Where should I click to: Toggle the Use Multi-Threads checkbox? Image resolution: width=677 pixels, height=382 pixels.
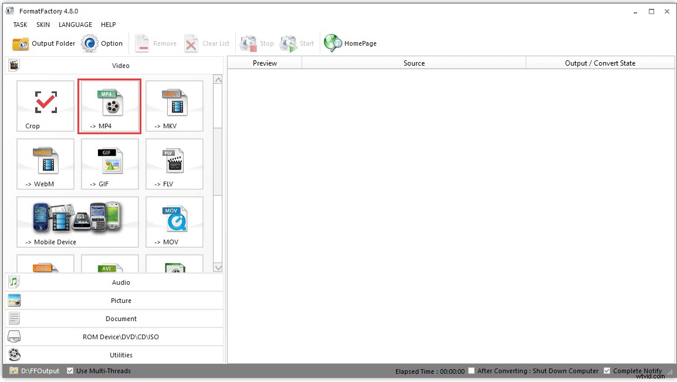click(x=70, y=371)
